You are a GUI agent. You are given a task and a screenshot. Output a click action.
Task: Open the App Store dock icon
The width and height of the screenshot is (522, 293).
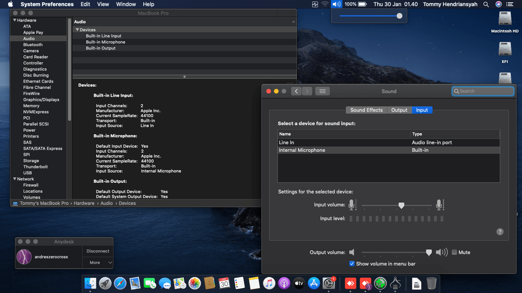(314, 283)
